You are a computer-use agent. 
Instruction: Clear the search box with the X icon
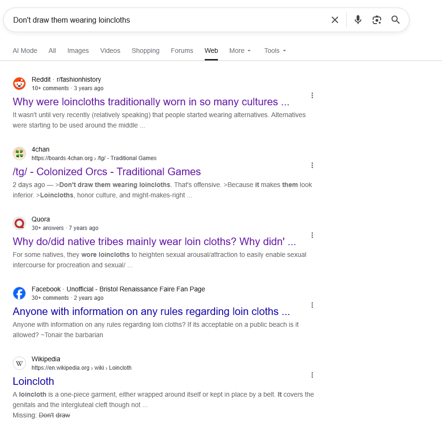(334, 20)
